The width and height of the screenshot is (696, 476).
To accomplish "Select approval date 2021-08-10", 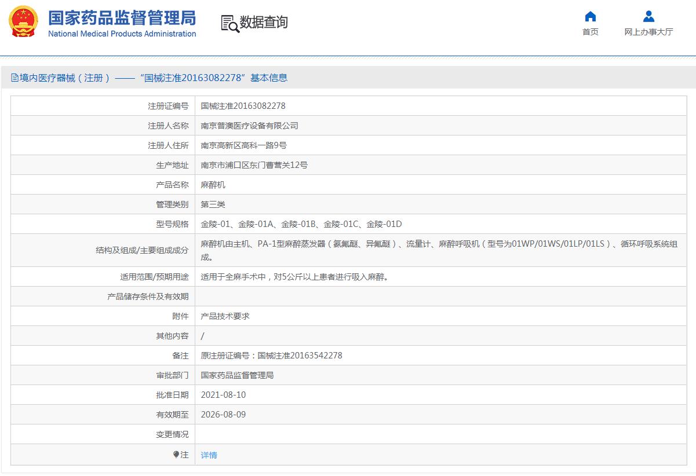I will point(223,395).
